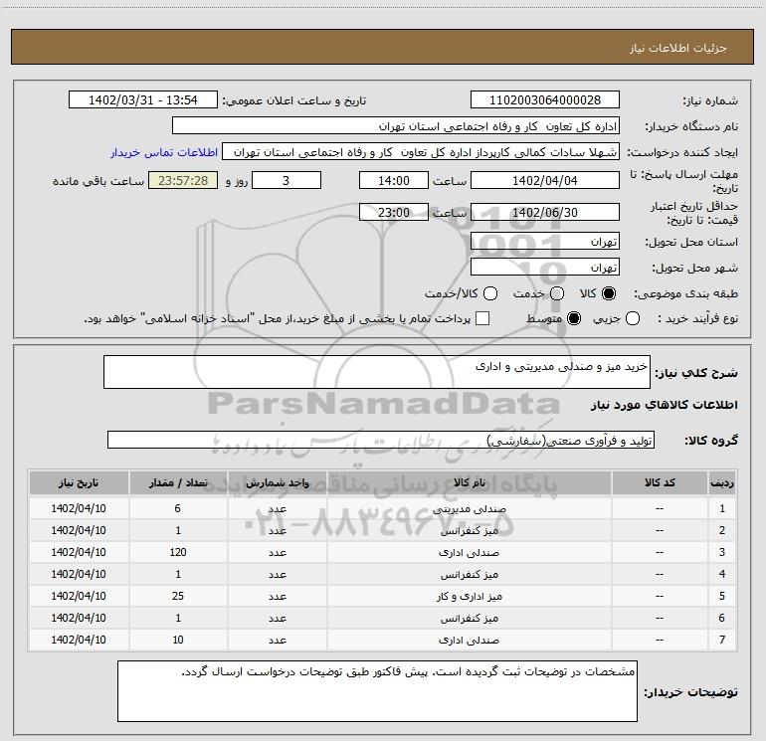
Task: Select the کالا/خدمت radio button
Action: (x=490, y=293)
